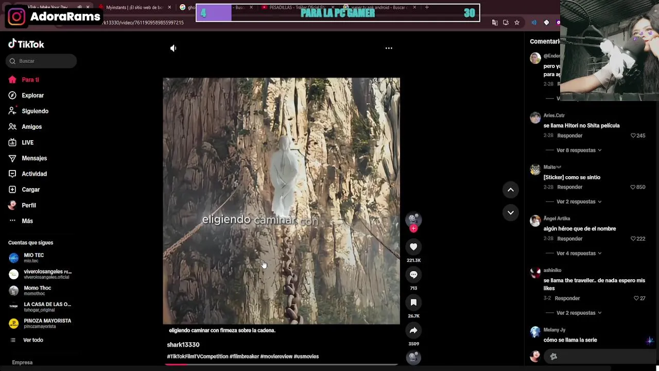Like Aries.Cstr comment with 245 likes
This screenshot has height=371, width=659.
pos(633,136)
